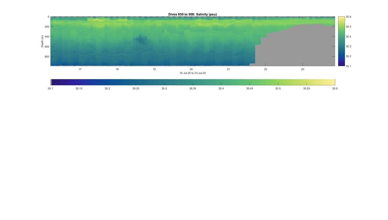Click the 200 depth tick label
This screenshot has width=388, height=220.
47,27
